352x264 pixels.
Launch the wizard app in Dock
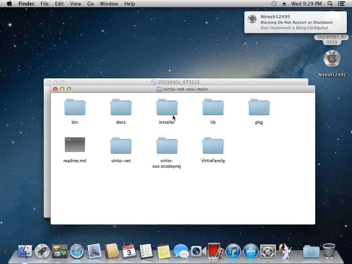coord(285,251)
